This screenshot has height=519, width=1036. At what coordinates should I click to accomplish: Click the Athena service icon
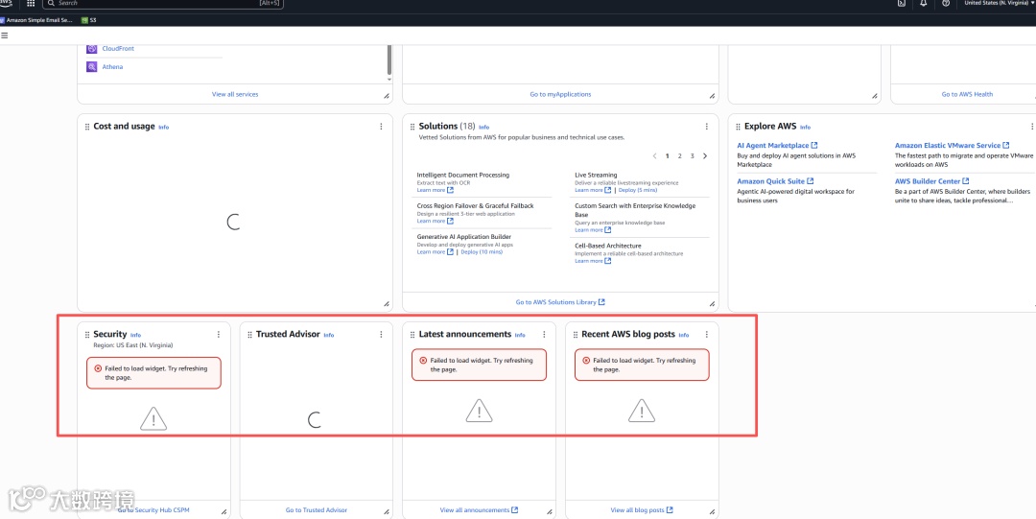tap(92, 67)
